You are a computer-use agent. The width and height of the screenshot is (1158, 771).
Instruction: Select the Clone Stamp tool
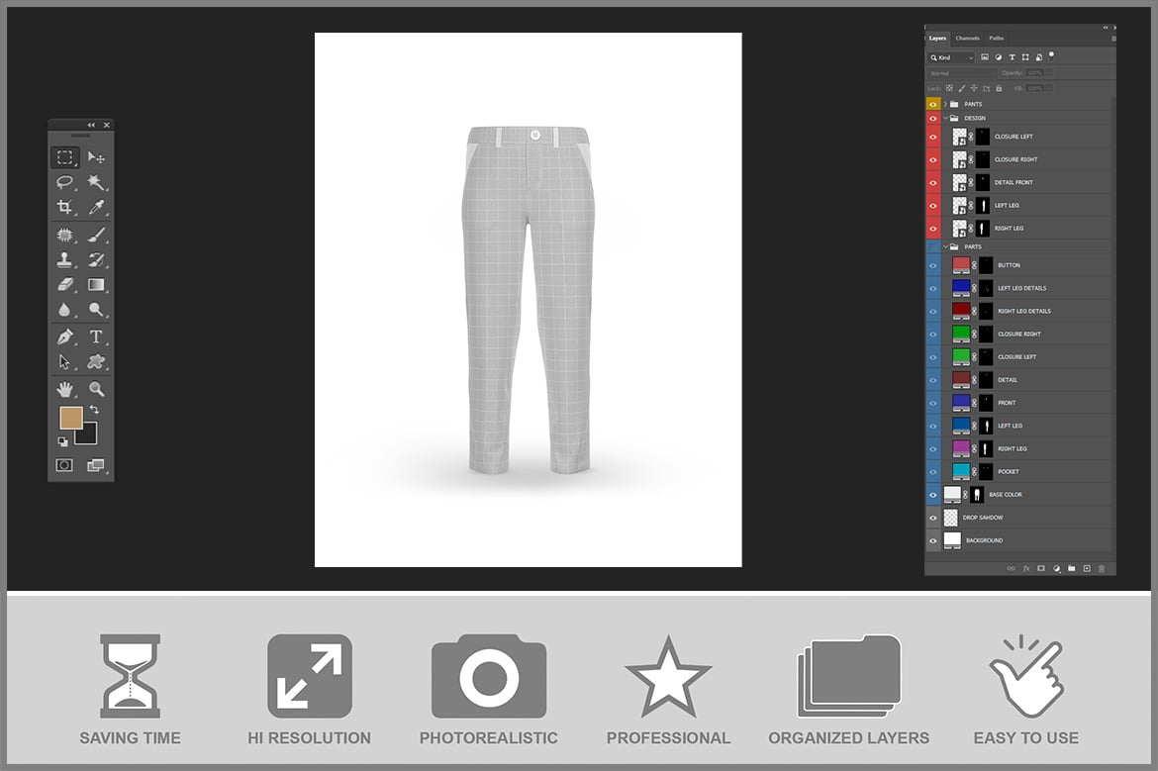65,259
